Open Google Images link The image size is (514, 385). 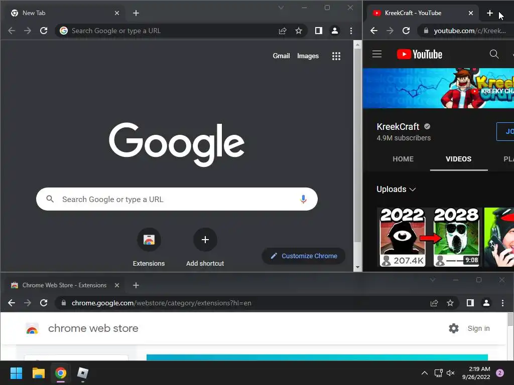(308, 56)
